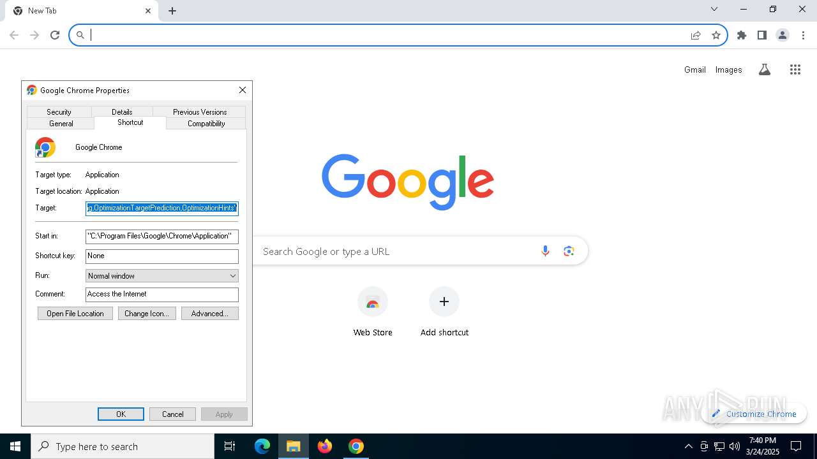Click Customize Chrome button

754,414
